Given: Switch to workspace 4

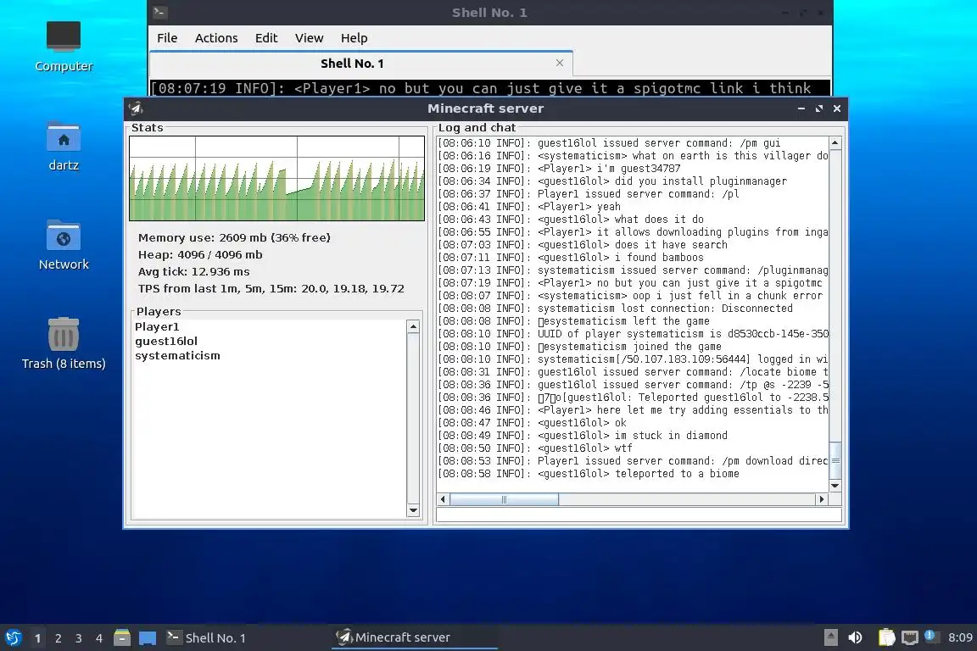Looking at the screenshot, I should [x=99, y=638].
